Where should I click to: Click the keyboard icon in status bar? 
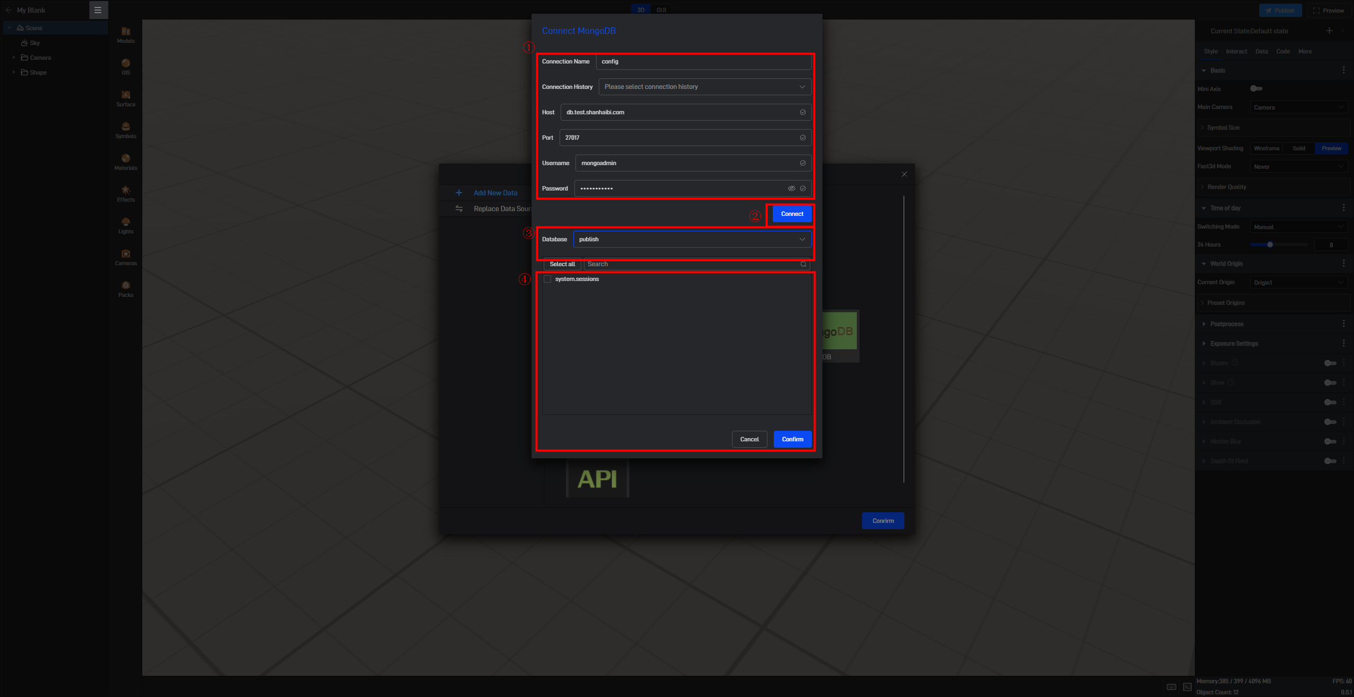[x=1172, y=687]
